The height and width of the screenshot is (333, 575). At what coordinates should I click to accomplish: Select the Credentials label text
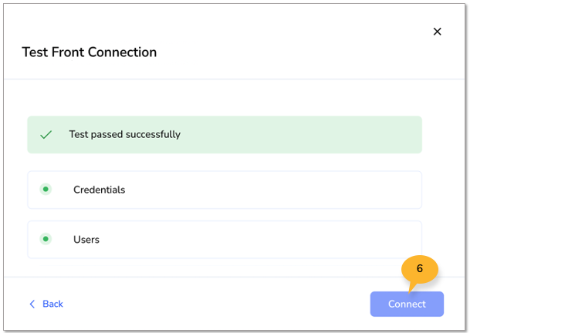[99, 190]
